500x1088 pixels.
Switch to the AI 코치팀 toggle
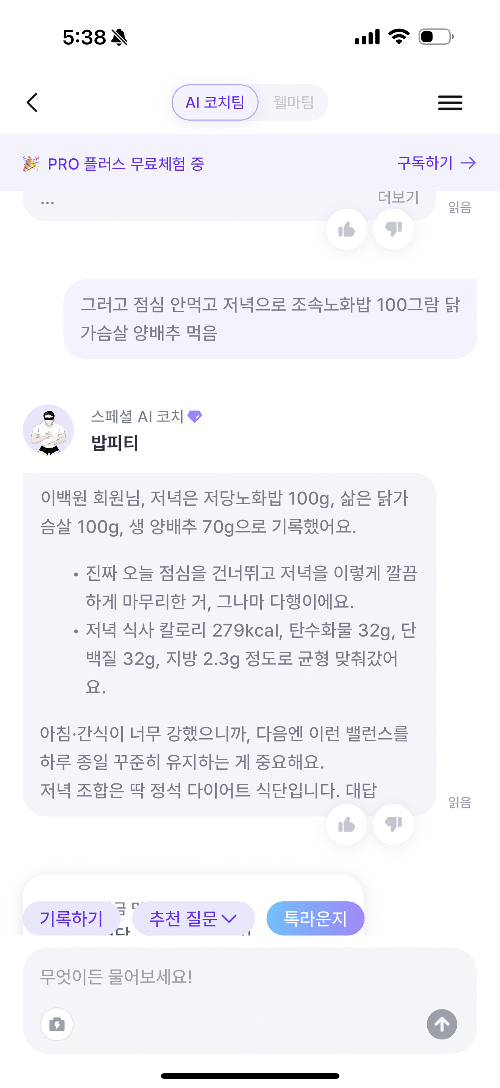click(x=215, y=103)
